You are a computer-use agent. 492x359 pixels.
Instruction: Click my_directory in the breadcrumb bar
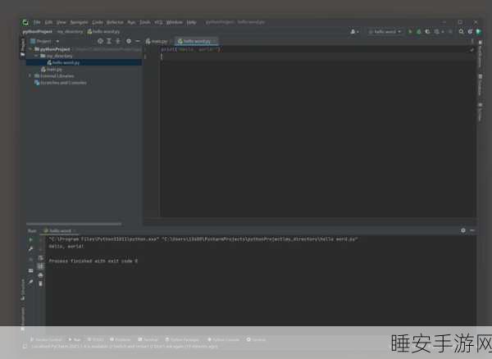(x=70, y=32)
